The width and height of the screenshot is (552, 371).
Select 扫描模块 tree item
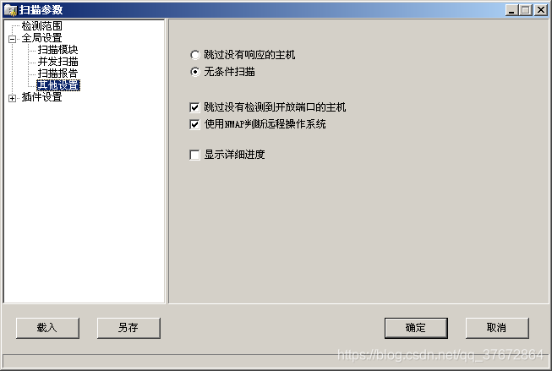coord(57,50)
